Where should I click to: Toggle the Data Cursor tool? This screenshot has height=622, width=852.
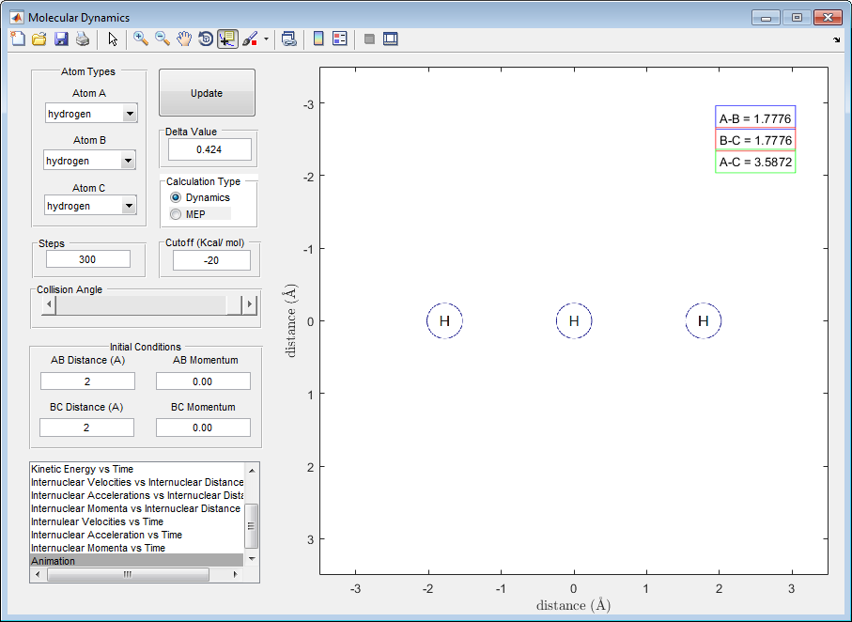pyautogui.click(x=227, y=39)
